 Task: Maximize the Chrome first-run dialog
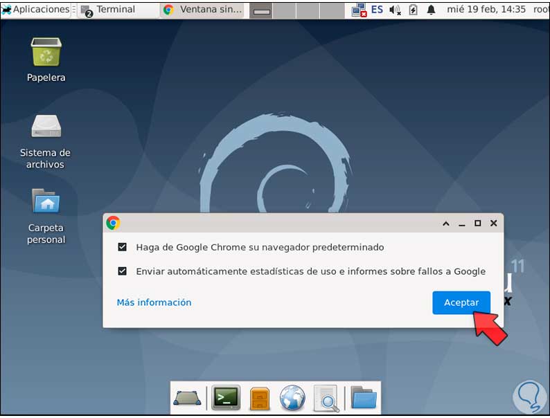click(x=477, y=224)
